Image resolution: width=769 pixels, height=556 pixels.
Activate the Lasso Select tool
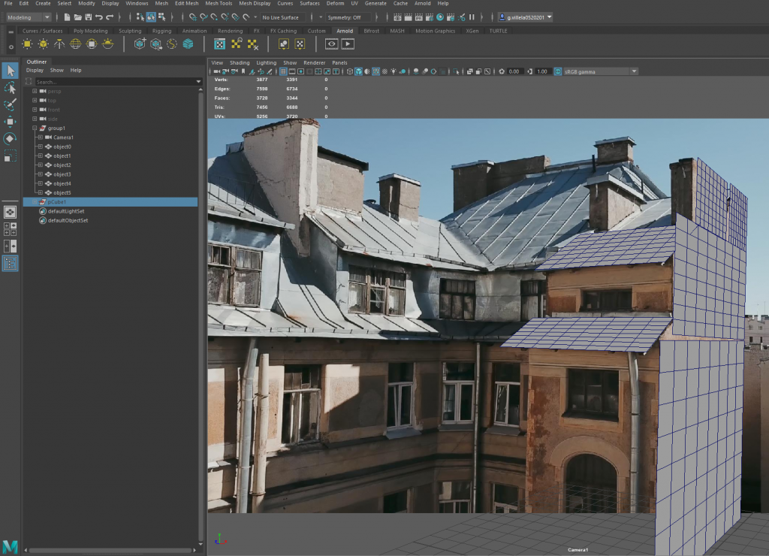click(10, 88)
